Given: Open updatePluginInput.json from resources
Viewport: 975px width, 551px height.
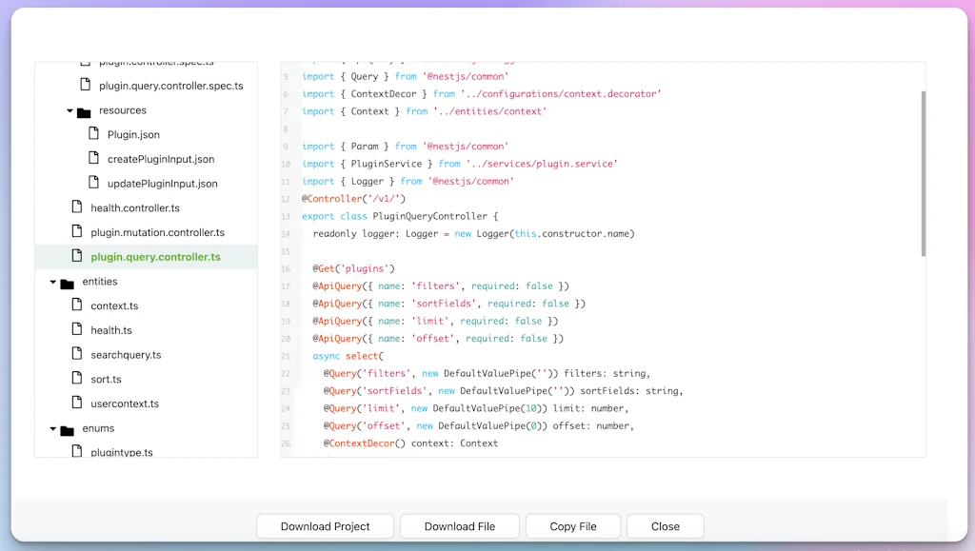Looking at the screenshot, I should [164, 183].
